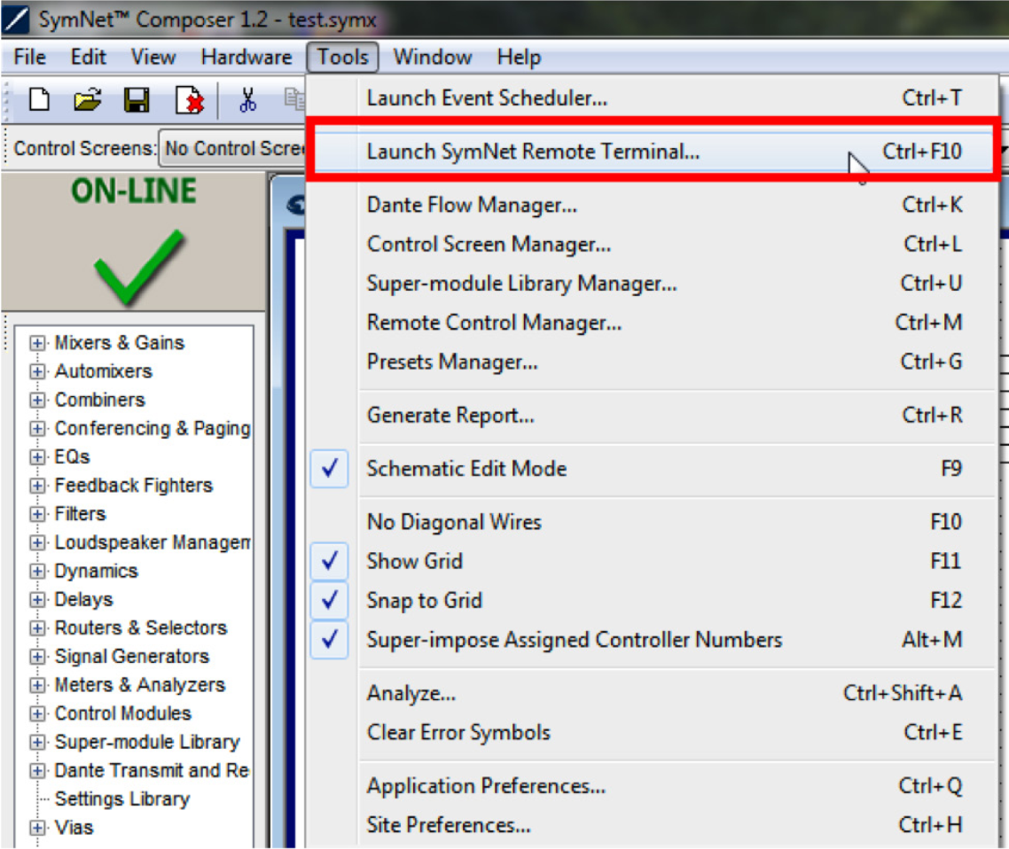1009x849 pixels.
Task: Open the Hardware menu
Action: click(246, 58)
